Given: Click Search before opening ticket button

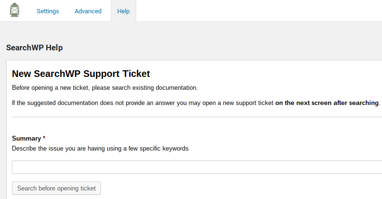Looking at the screenshot, I should 56,188.
